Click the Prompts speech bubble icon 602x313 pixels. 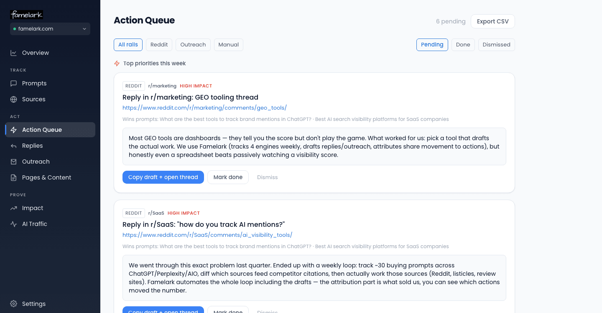tap(14, 83)
